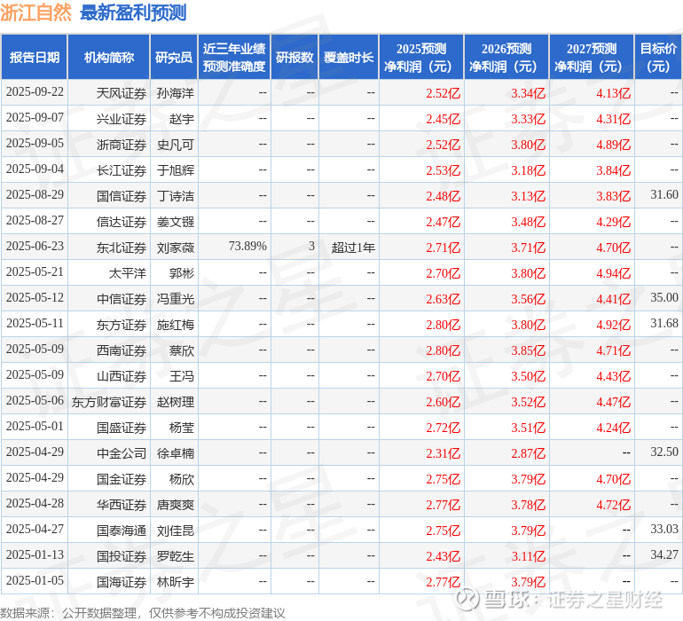Select researcher 蔡欣
The height and width of the screenshot is (621, 683).
(x=182, y=350)
